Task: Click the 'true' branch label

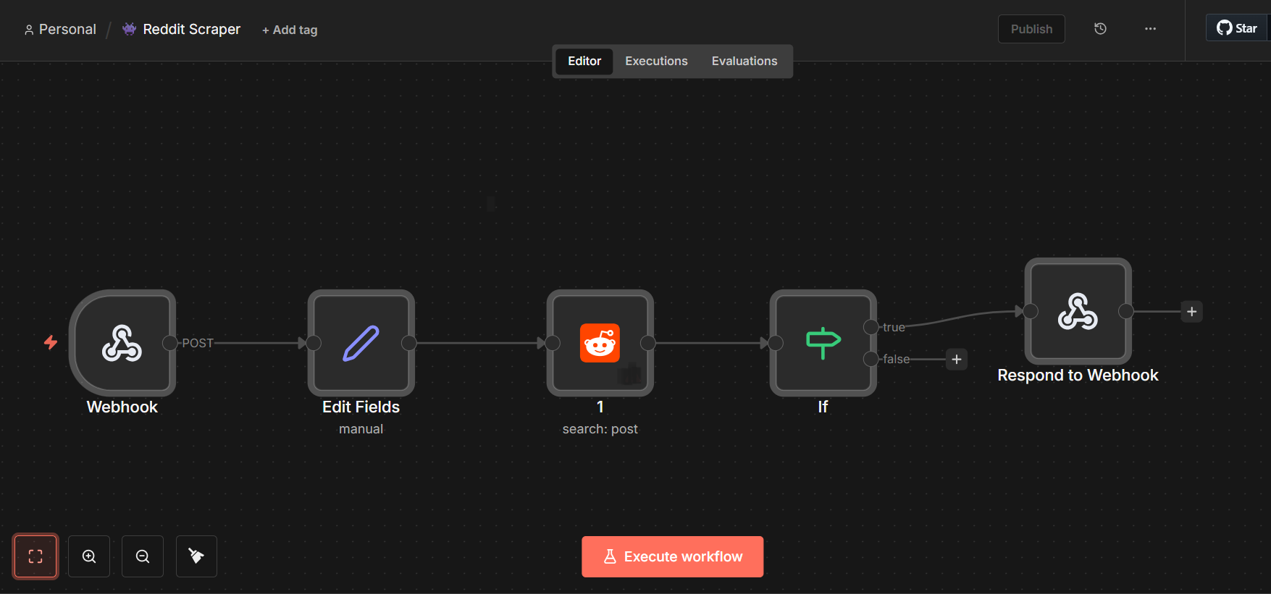Action: 894,328
